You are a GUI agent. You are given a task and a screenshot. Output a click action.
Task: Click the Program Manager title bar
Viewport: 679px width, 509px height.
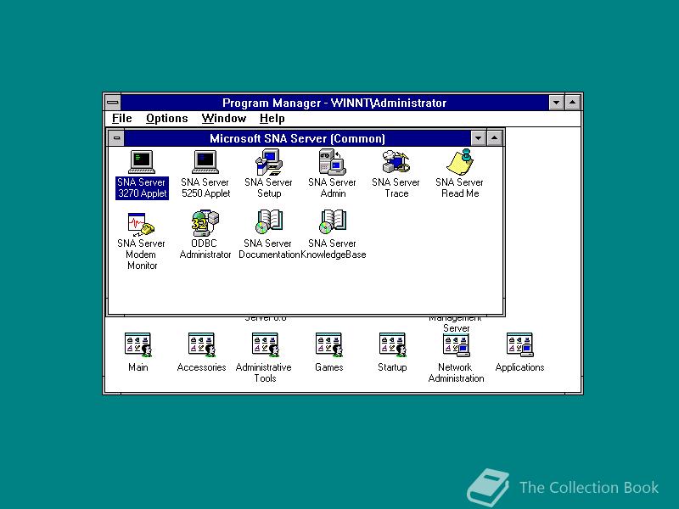[334, 103]
